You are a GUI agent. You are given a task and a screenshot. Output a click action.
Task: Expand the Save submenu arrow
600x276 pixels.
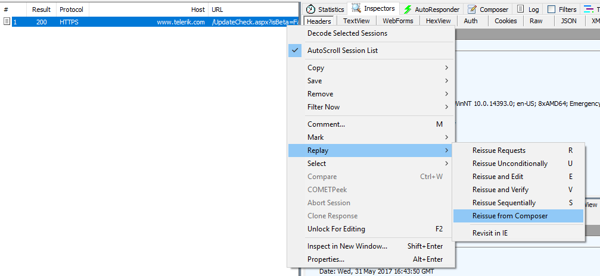click(x=446, y=81)
